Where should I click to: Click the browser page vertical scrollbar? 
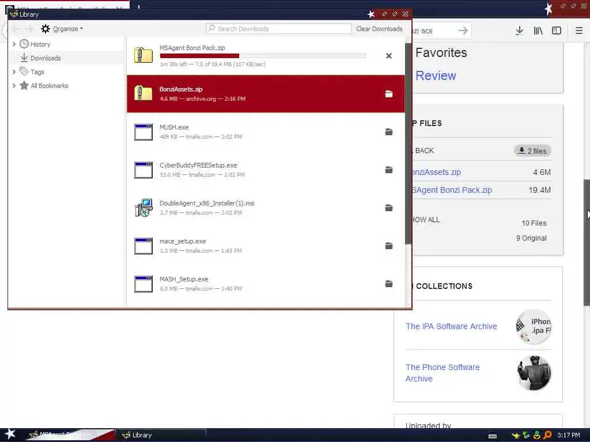tap(586, 242)
